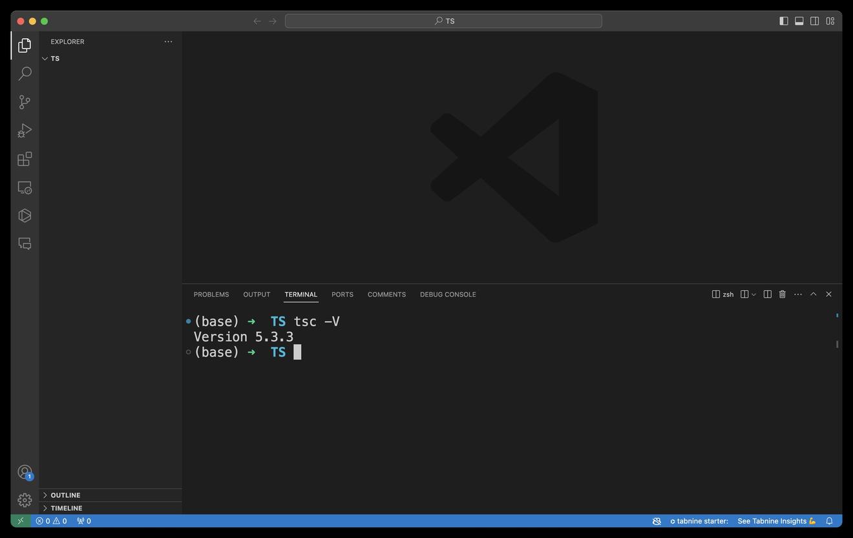Screen dimensions: 853x538
Task: Toggle the secondary side bar visibility
Action: point(814,21)
